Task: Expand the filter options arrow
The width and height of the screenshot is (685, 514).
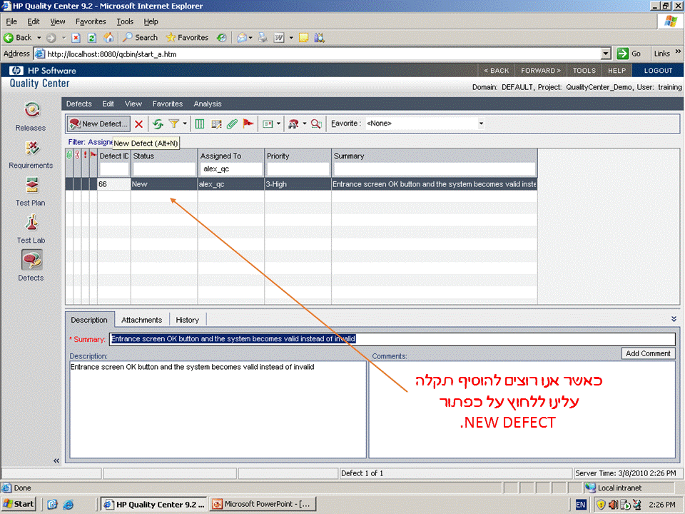Action: [x=185, y=124]
